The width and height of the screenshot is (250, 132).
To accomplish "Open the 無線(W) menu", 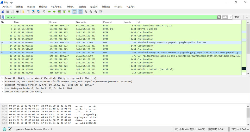I will click(x=106, y=7).
